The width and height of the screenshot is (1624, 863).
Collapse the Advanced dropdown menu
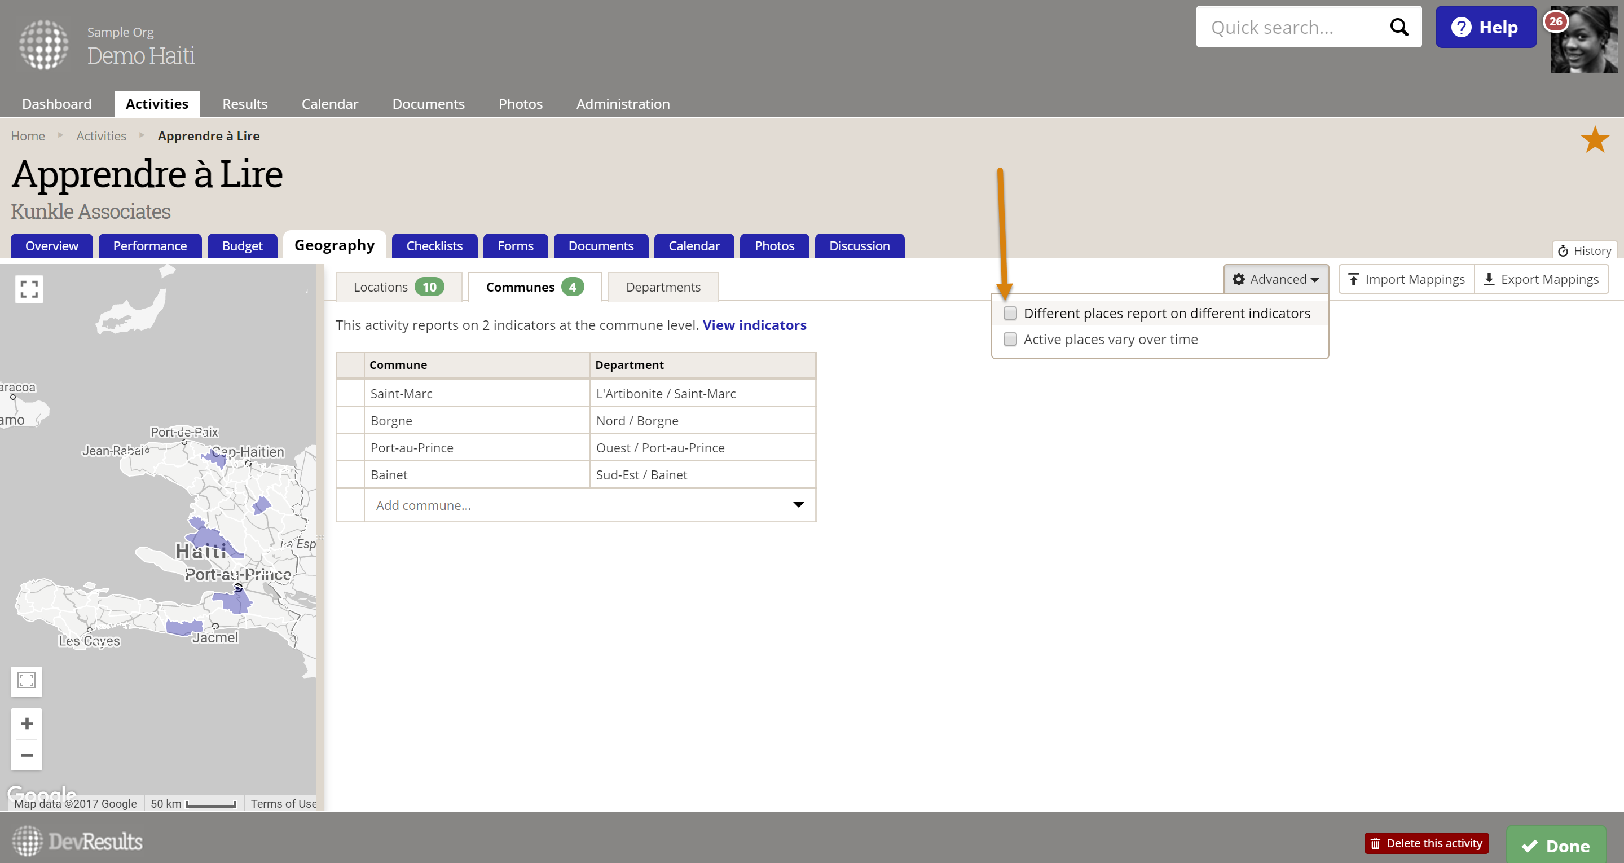[x=1275, y=279]
